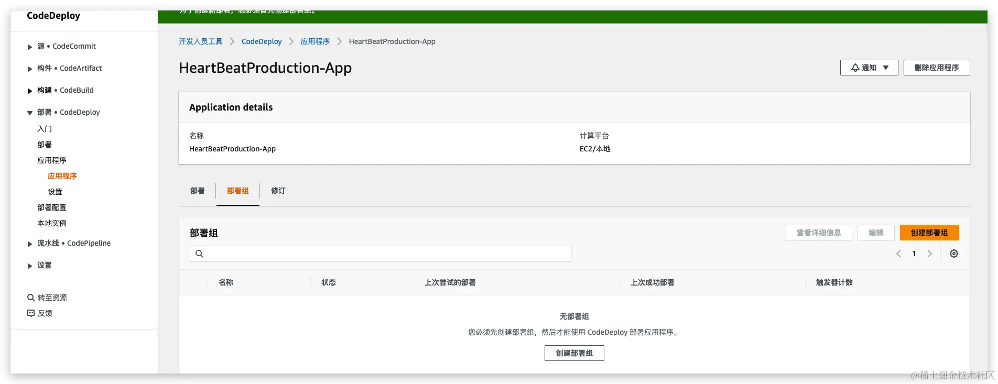The image size is (998, 384).
Task: Click the 触发器计数 column header
Action: pos(834,282)
